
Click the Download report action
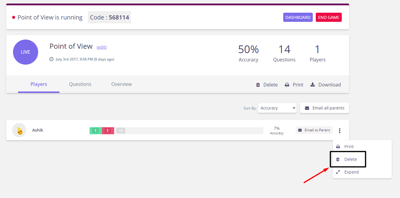coord(325,85)
